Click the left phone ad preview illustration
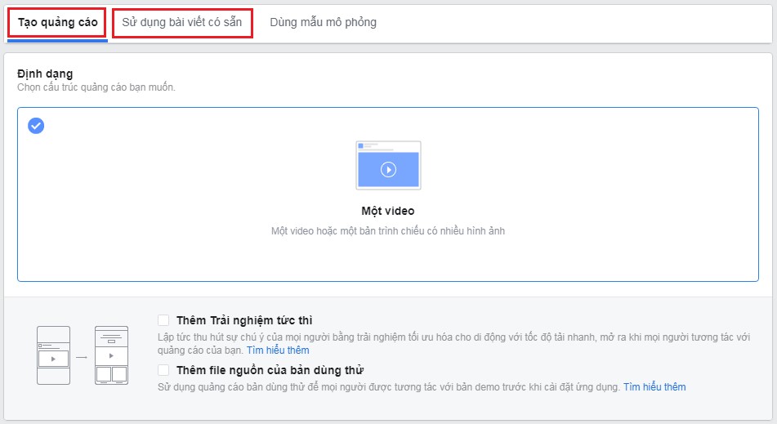This screenshot has width=777, height=424. pos(53,355)
